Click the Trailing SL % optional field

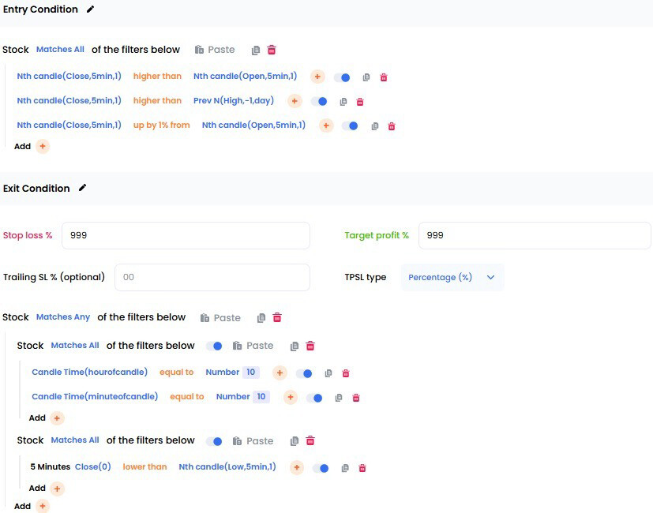212,277
